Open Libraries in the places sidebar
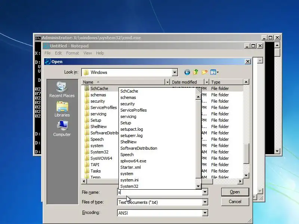299x224 pixels. pyautogui.click(x=62, y=109)
